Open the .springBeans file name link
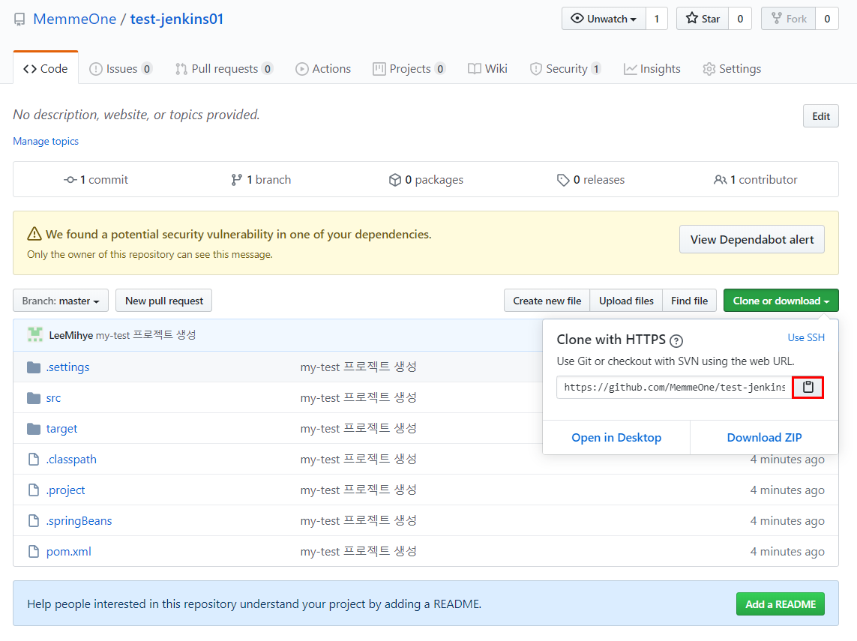 pyautogui.click(x=79, y=521)
